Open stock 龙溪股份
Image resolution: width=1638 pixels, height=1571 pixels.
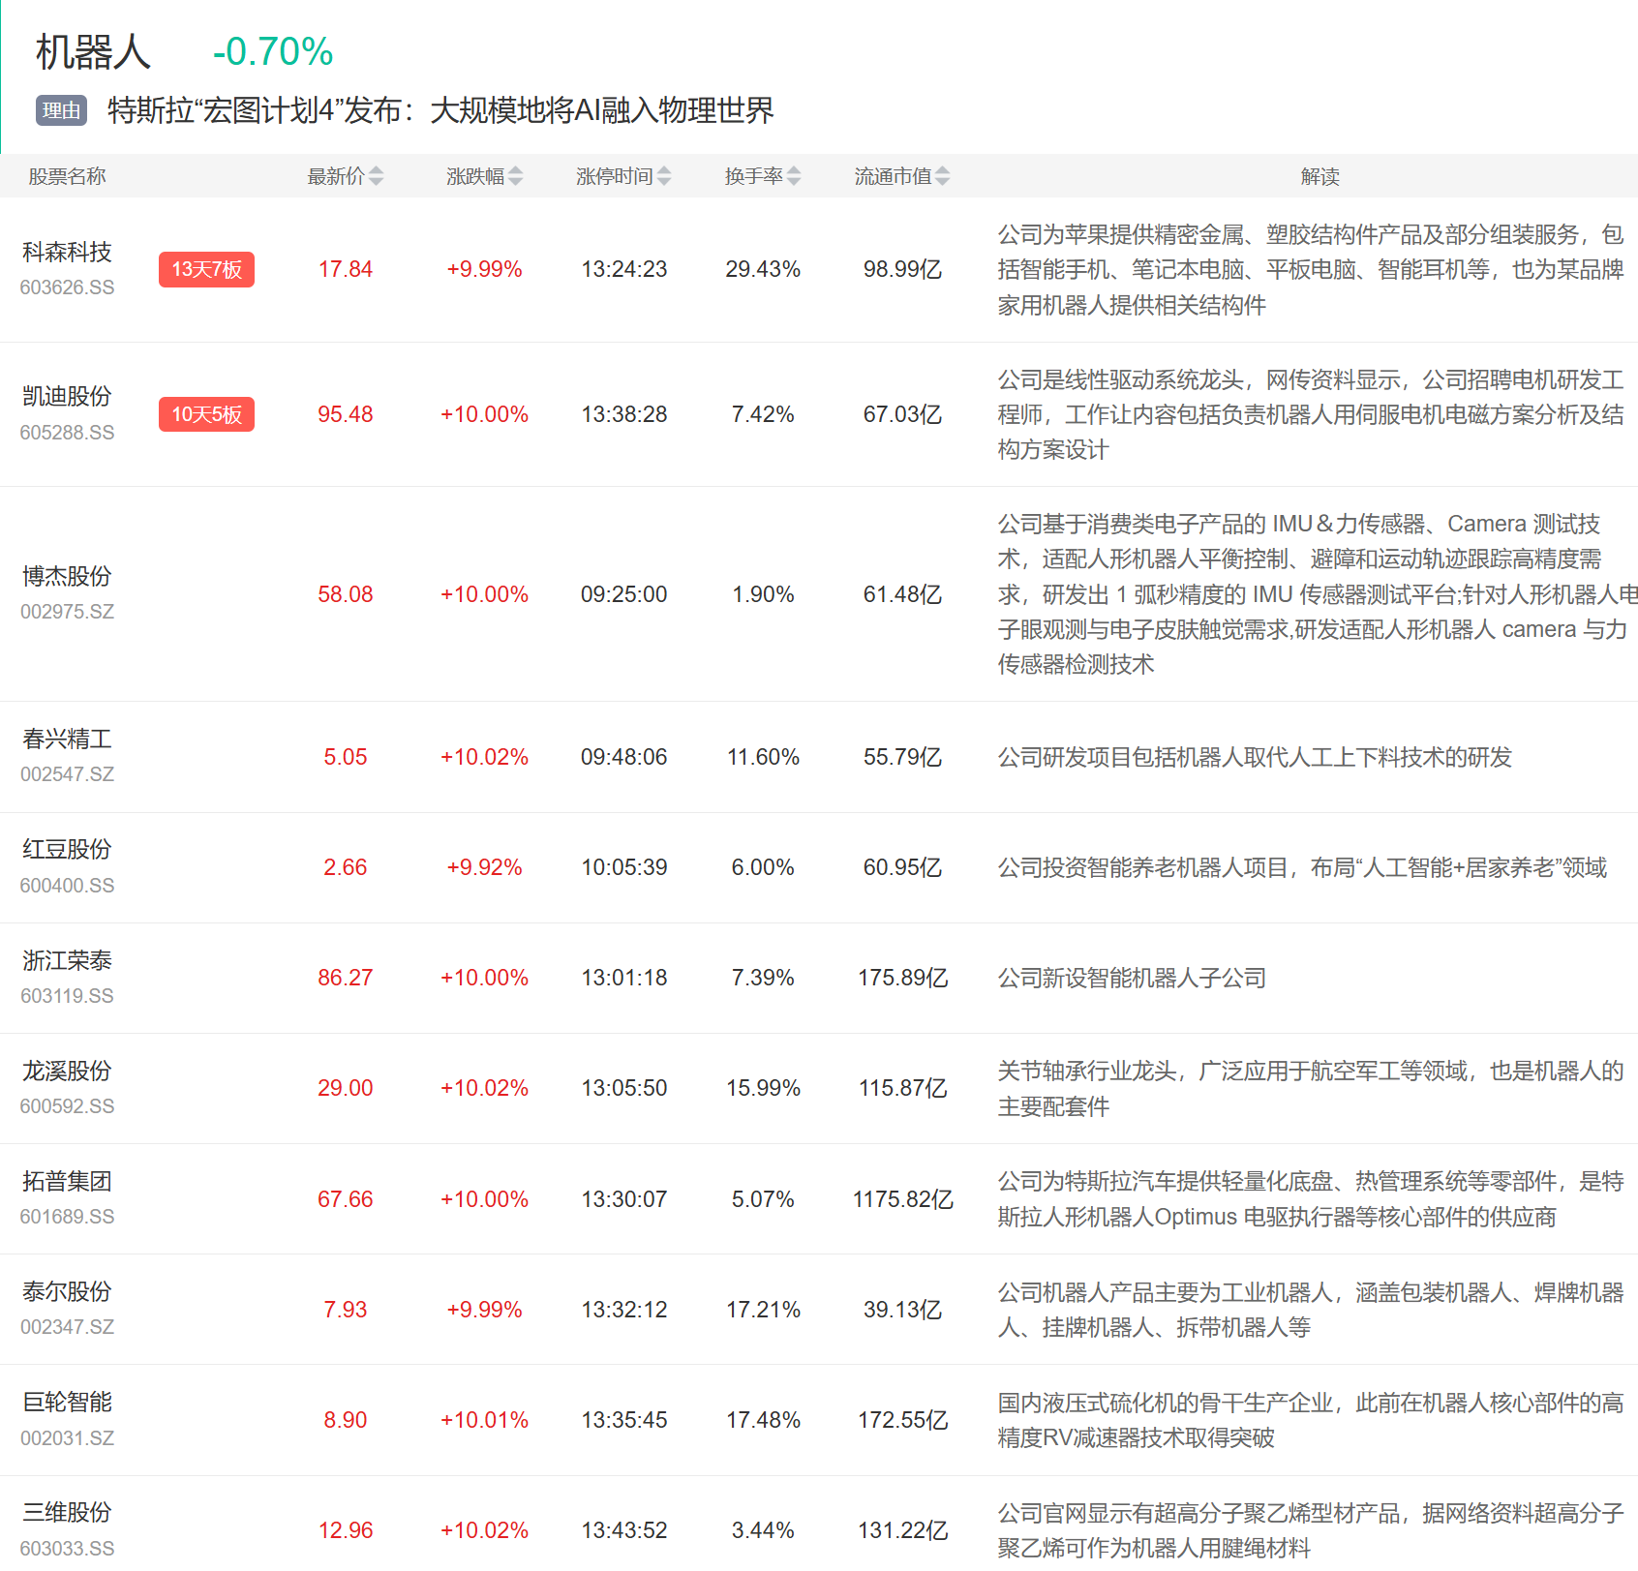point(67,1071)
